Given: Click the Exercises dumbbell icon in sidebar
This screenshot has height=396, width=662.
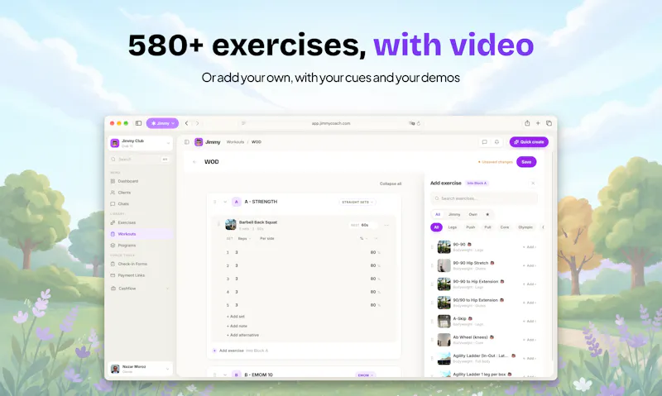Looking at the screenshot, I should [113, 222].
